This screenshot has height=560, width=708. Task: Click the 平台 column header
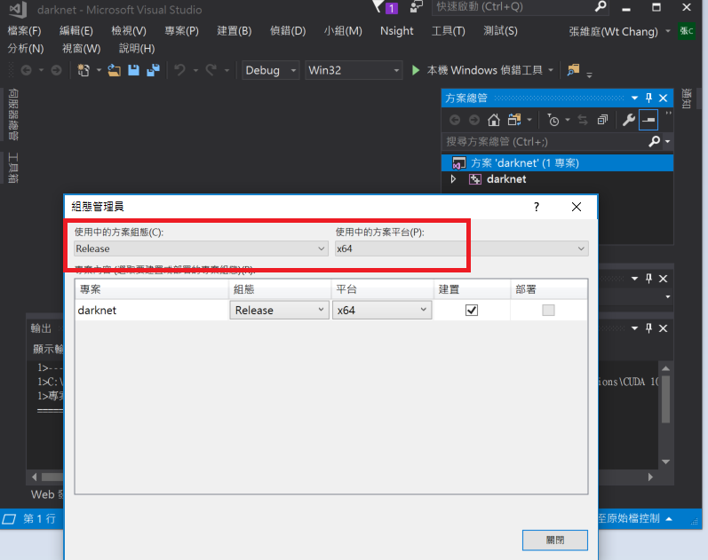[383, 289]
